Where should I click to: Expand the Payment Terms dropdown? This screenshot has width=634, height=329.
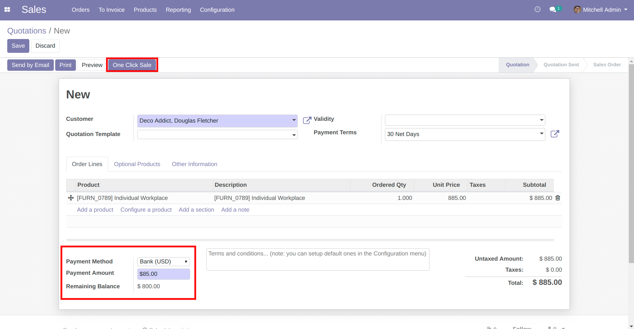click(x=541, y=134)
